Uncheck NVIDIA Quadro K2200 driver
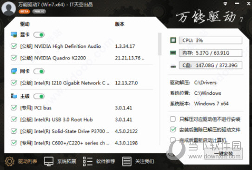Viewport: 252px width, 170px height. pyautogui.click(x=14, y=58)
